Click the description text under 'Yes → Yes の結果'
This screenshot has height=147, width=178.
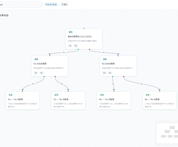coord(22,105)
